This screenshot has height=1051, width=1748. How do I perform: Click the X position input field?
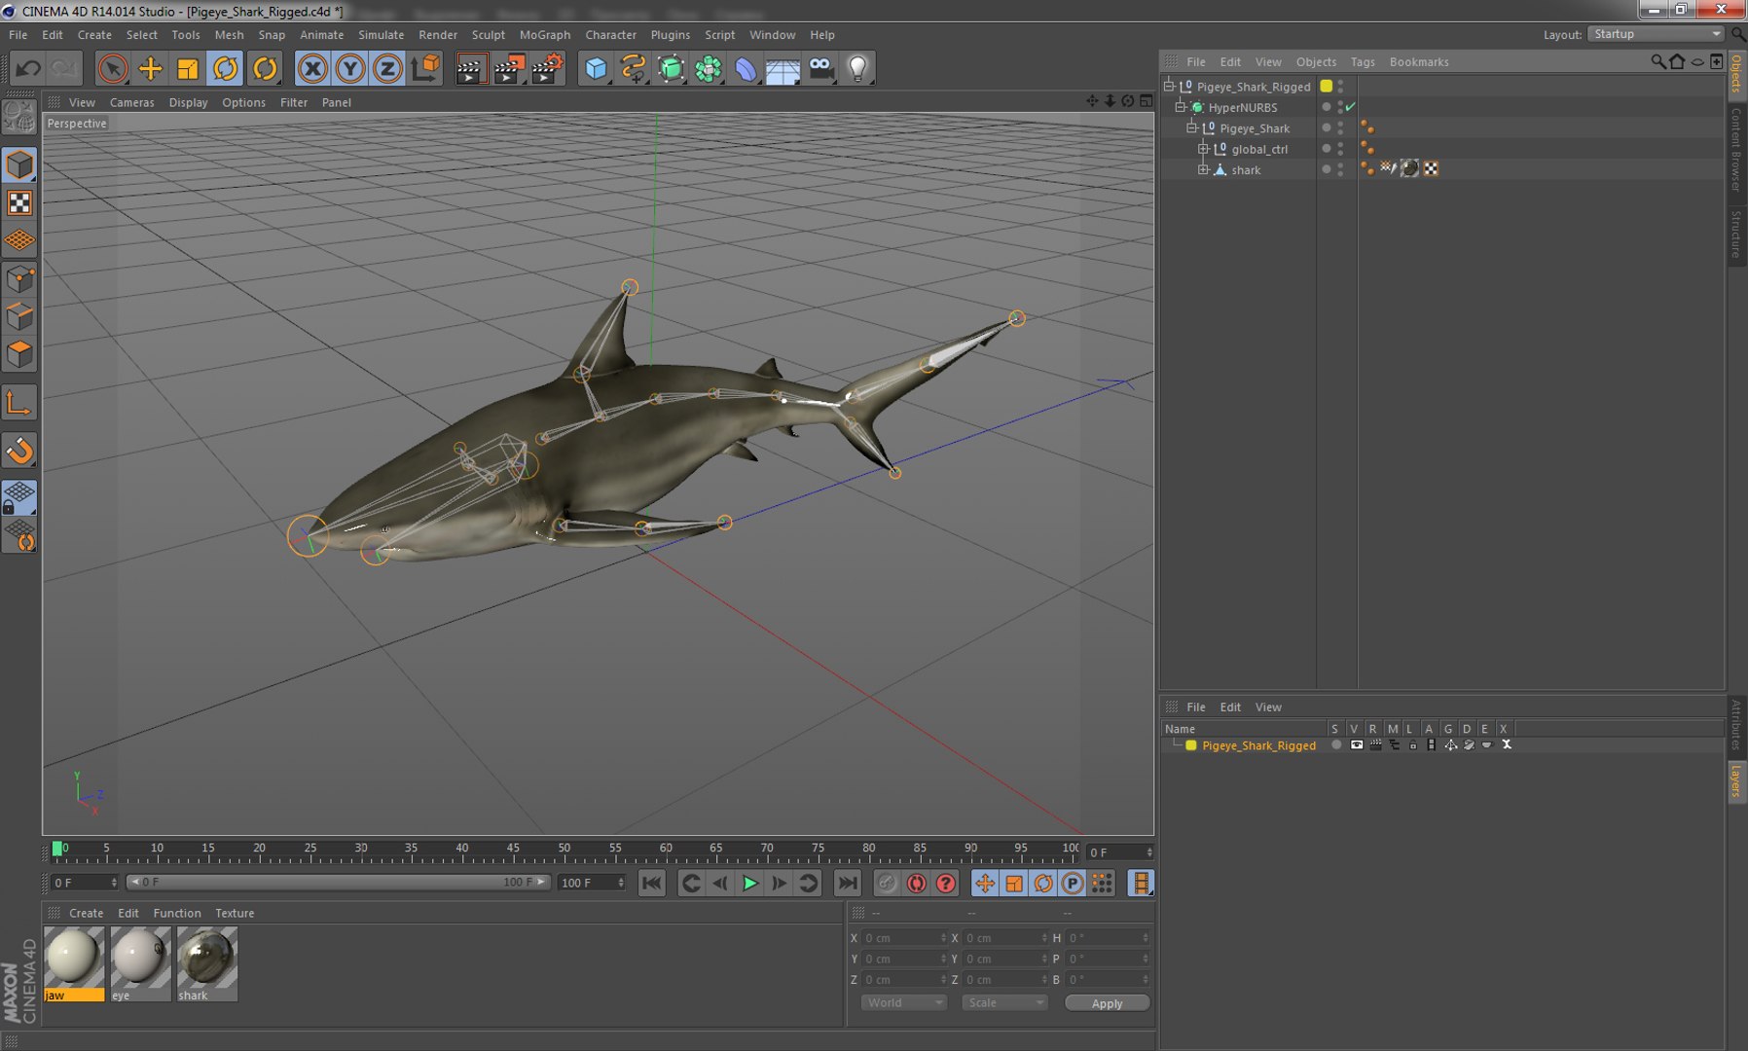coord(904,938)
